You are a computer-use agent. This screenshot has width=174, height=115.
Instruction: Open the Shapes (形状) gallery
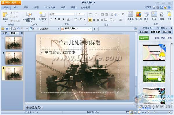tap(146, 16)
